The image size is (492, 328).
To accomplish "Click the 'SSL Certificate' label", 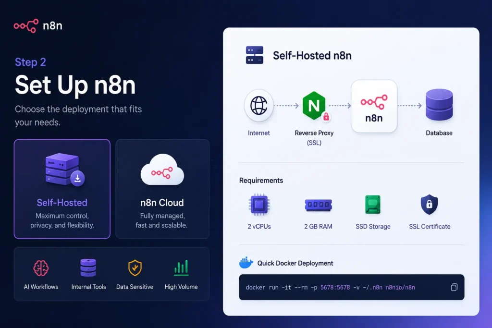I will tap(430, 226).
